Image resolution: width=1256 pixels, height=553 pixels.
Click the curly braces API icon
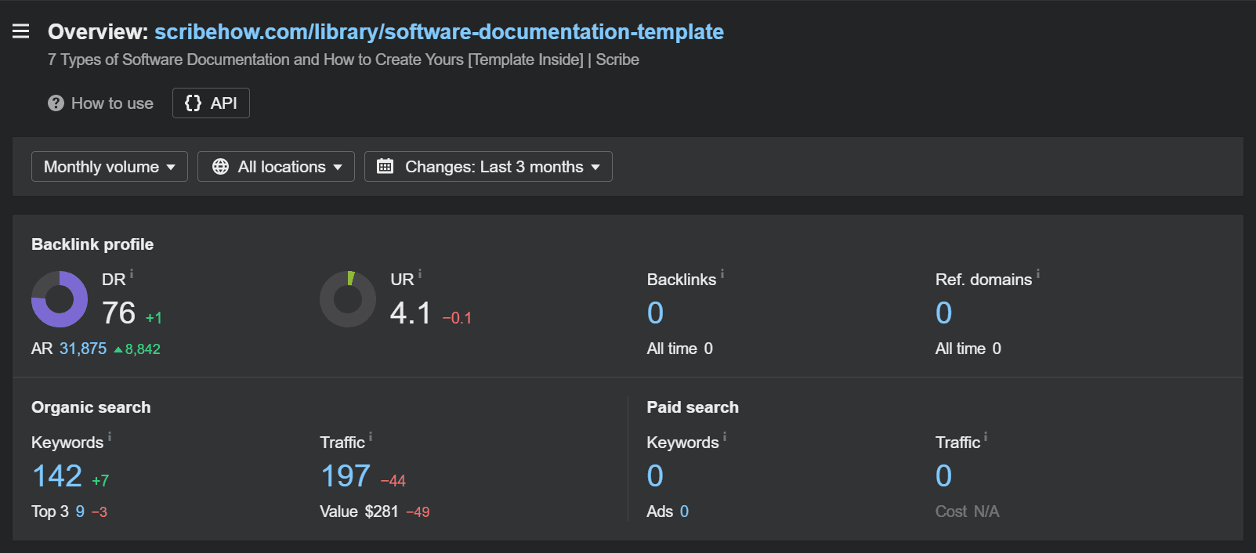tap(193, 103)
